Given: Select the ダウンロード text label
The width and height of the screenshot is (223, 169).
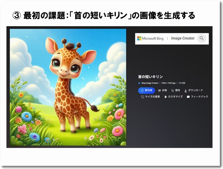Looking at the screenshot, I should [195, 90].
